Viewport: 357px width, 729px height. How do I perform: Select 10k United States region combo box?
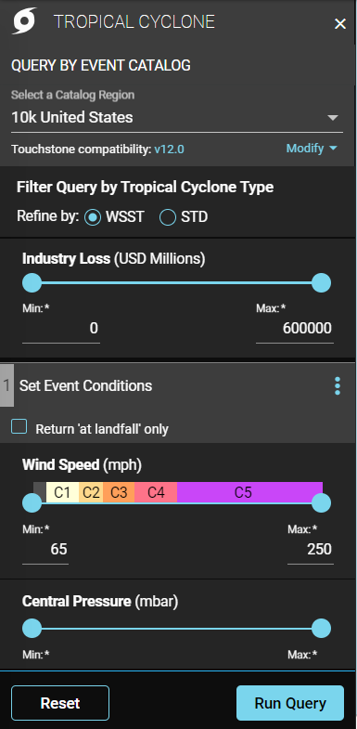(177, 117)
